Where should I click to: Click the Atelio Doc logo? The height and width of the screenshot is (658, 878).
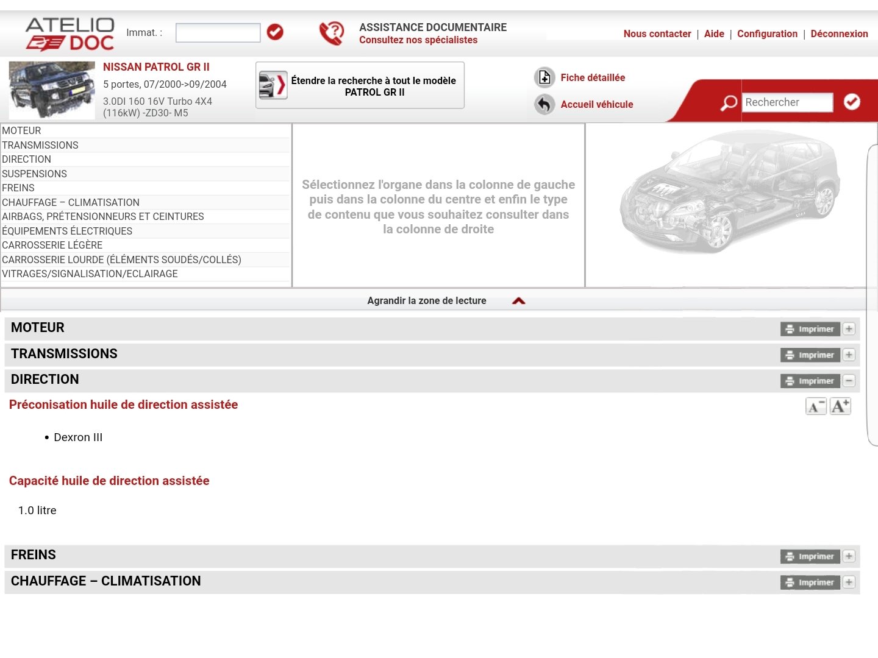click(70, 34)
